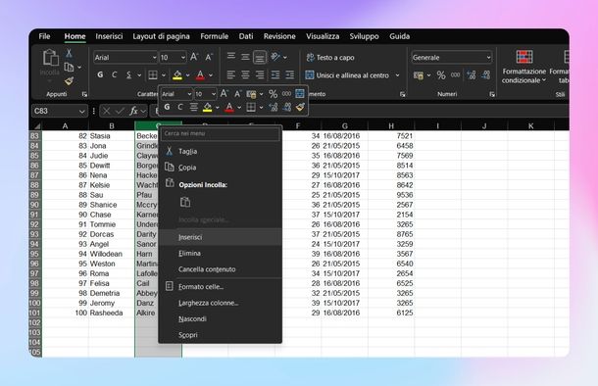Apply red font color in ribbon

[200, 75]
